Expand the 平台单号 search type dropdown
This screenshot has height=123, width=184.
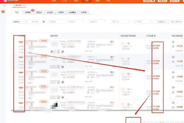[162, 22]
